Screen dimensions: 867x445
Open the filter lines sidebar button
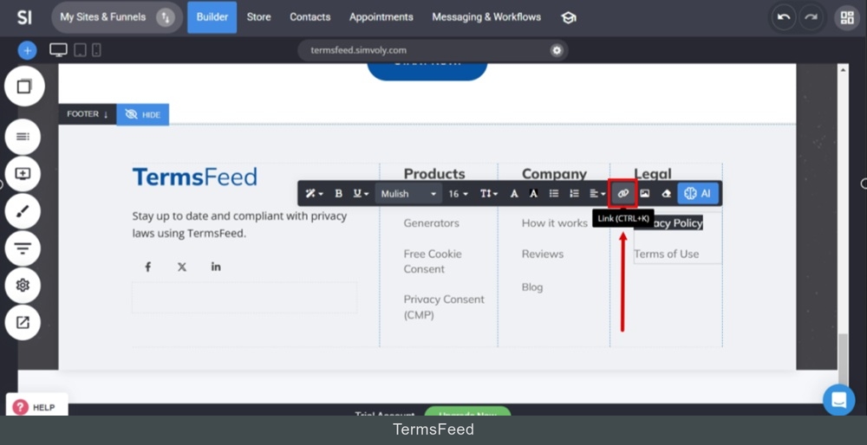coord(23,248)
